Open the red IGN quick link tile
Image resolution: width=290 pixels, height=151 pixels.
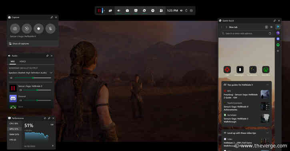tap(227, 70)
